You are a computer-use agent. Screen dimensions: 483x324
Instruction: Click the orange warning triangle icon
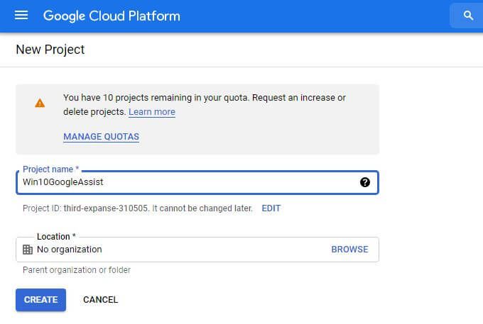coord(40,103)
